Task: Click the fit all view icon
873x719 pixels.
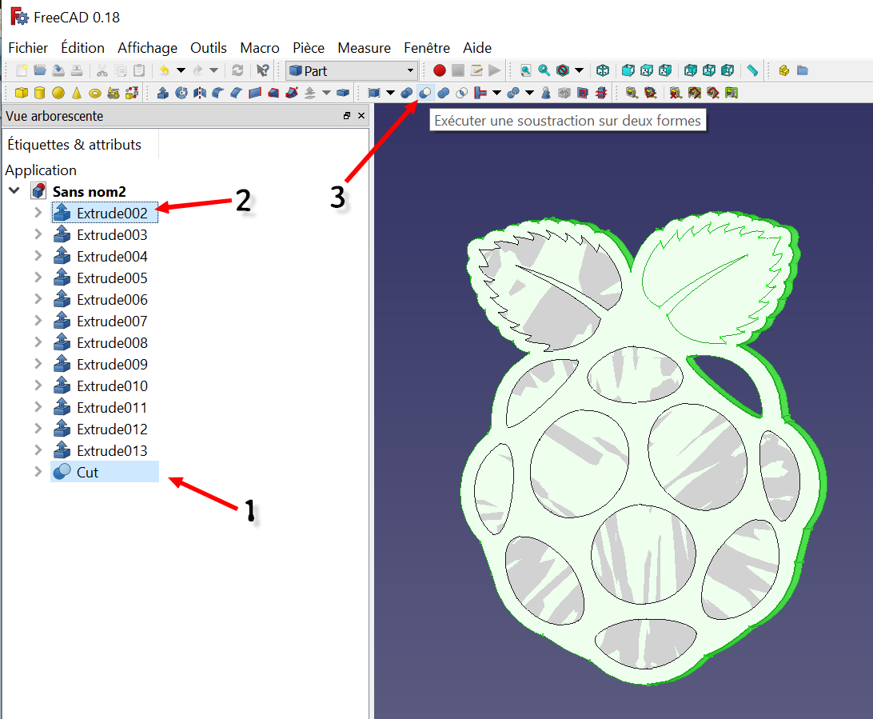Action: 525,70
